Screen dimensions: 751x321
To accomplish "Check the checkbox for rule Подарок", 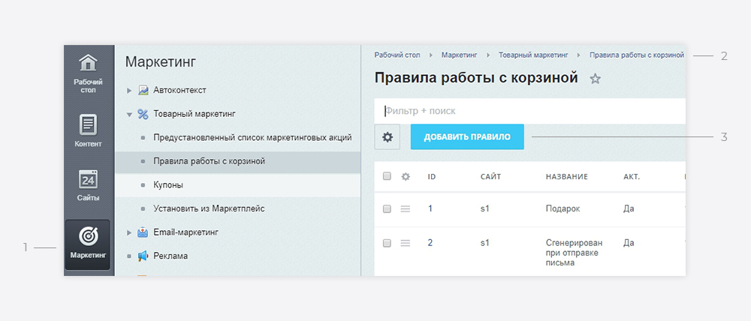I will click(387, 209).
